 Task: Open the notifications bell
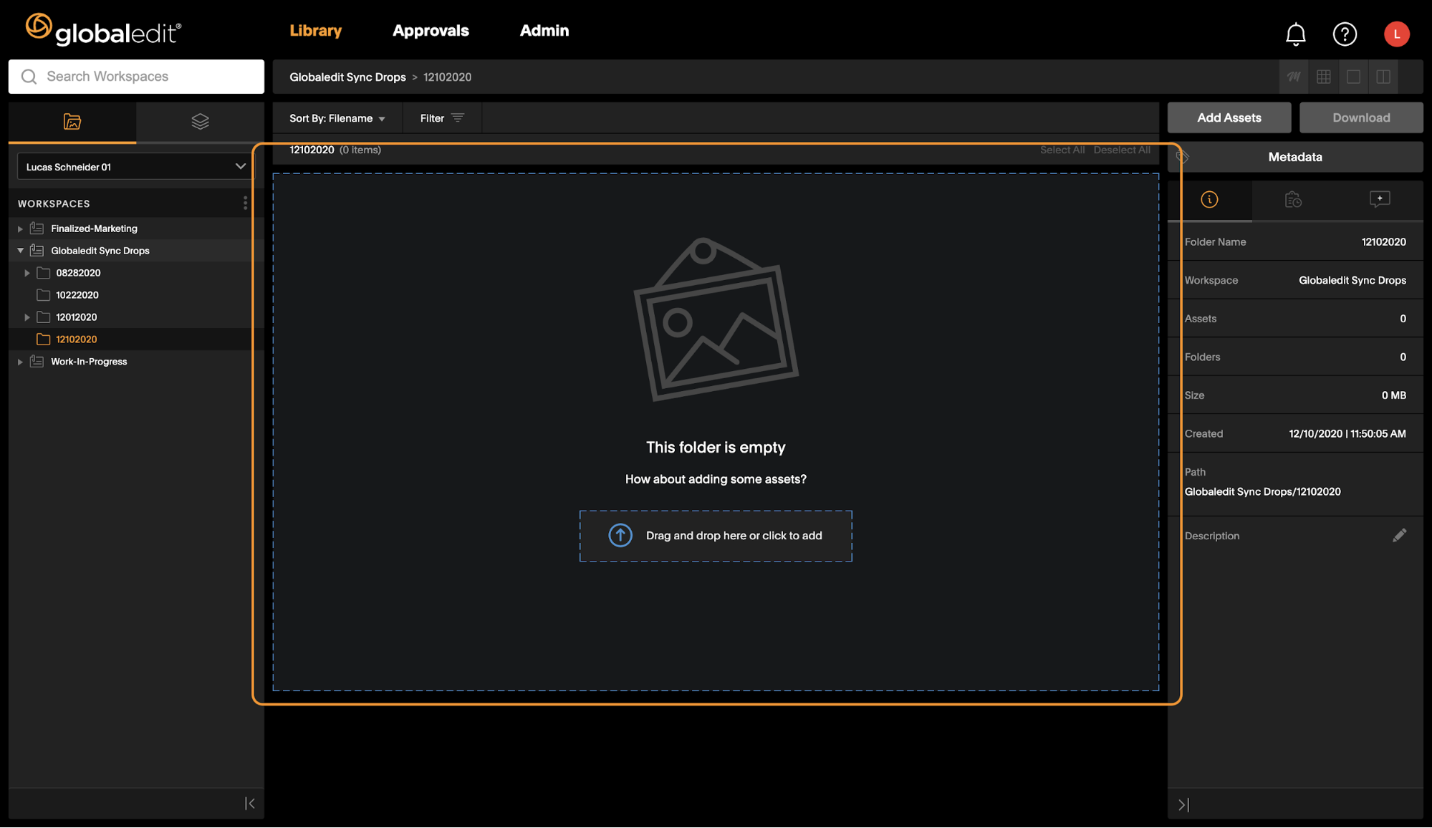click(1295, 34)
